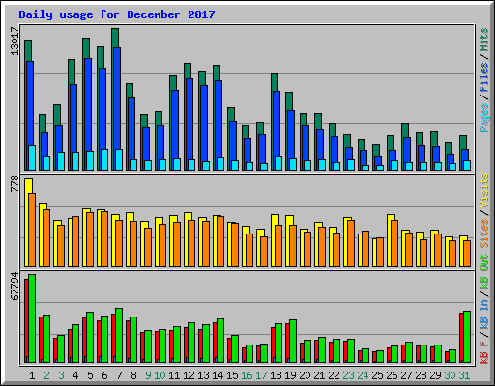Click the 'Hits' legend label
Image resolution: width=495 pixels, height=386 pixels.
484,40
